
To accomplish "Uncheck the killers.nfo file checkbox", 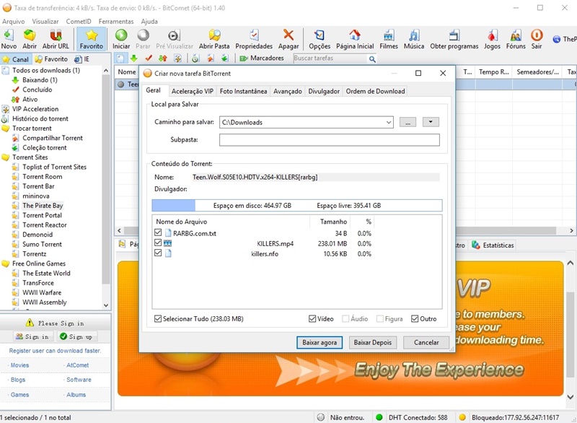I will [158, 253].
